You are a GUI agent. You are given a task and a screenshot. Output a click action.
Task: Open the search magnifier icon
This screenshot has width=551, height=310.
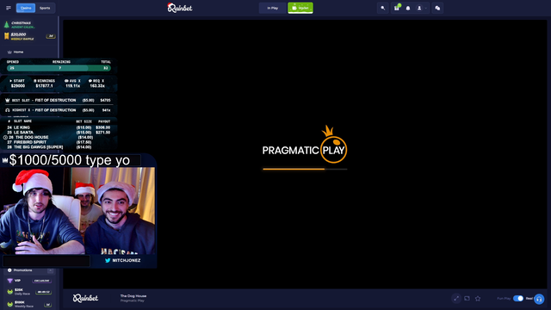(382, 8)
